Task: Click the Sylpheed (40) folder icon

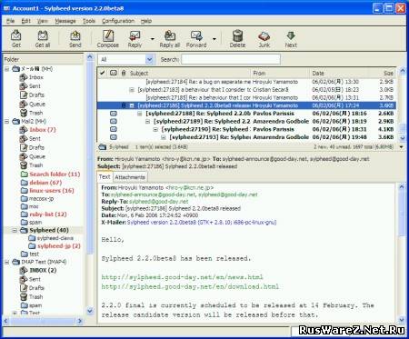Action: tap(24, 231)
